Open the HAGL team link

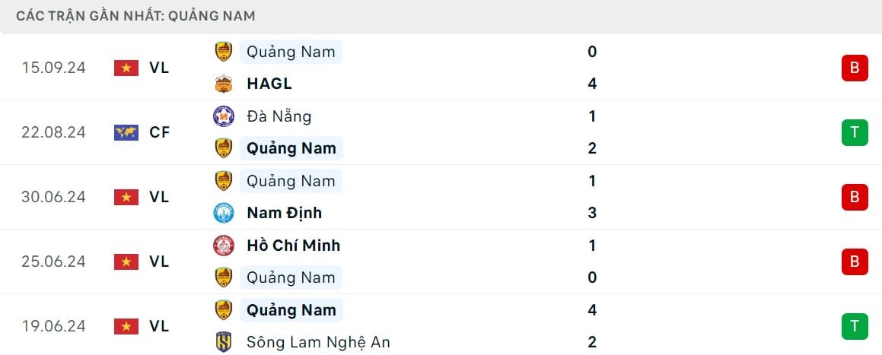click(269, 84)
